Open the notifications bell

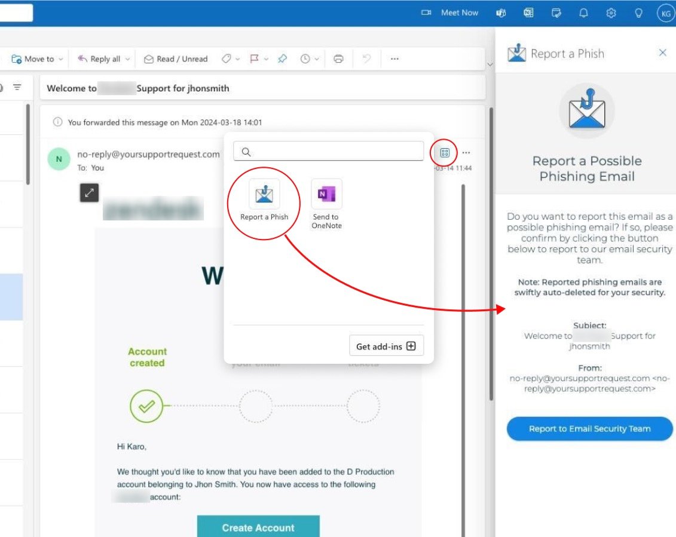pos(583,13)
